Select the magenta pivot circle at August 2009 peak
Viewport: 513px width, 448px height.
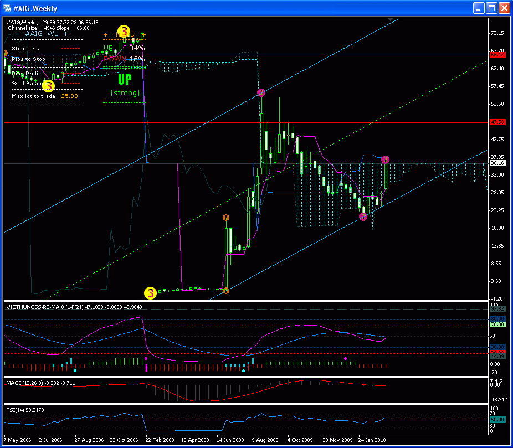coord(261,93)
